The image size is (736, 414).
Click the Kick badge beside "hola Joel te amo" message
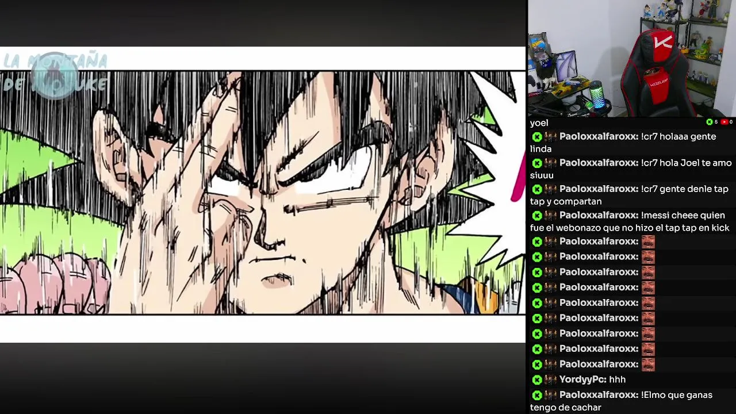536,163
